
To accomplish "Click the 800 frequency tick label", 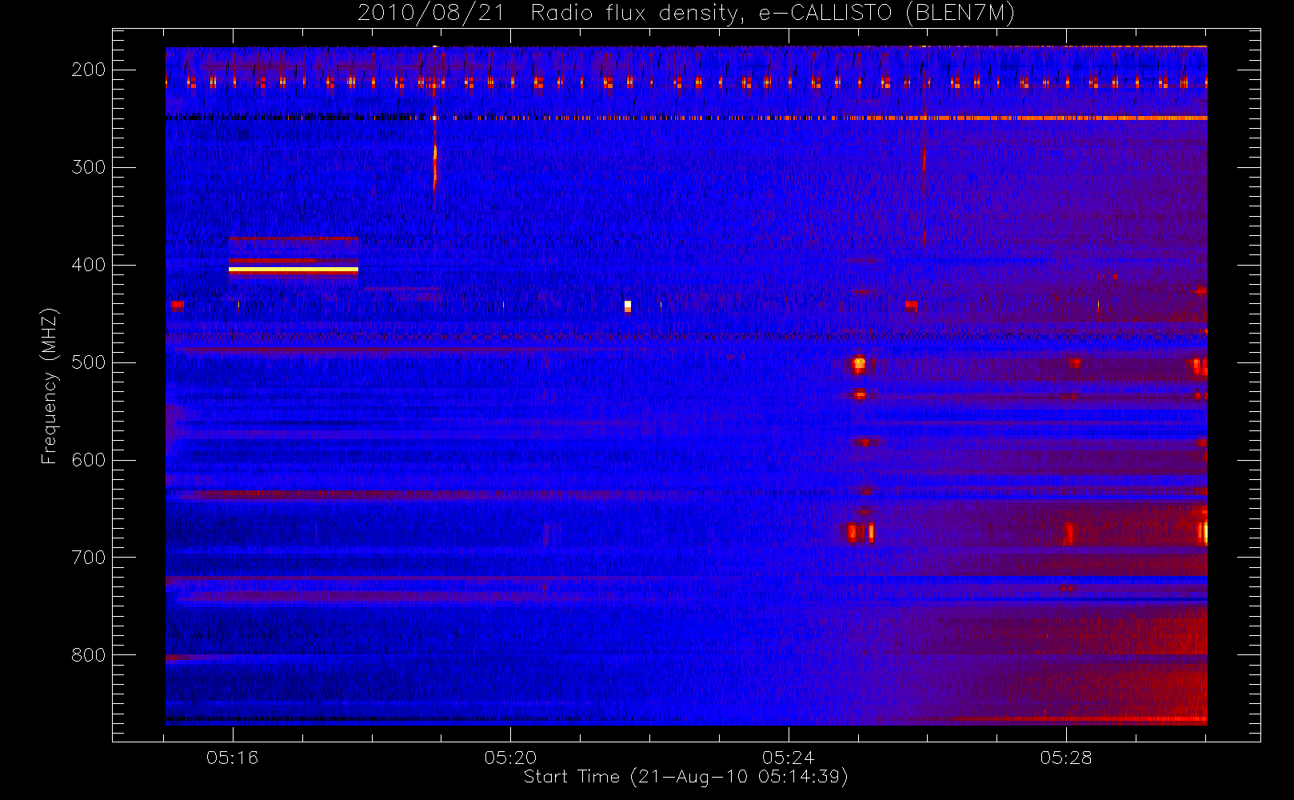I will (x=89, y=655).
